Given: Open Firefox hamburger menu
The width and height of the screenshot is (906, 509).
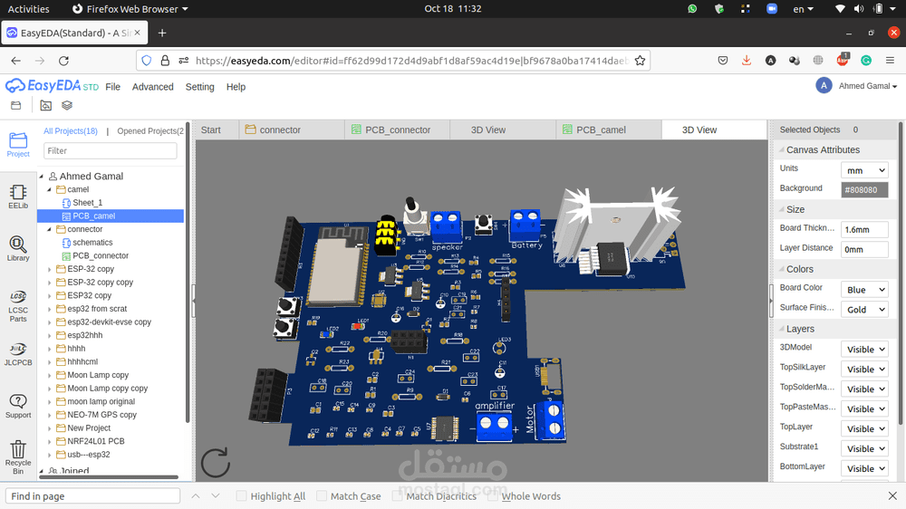Looking at the screenshot, I should coord(890,61).
